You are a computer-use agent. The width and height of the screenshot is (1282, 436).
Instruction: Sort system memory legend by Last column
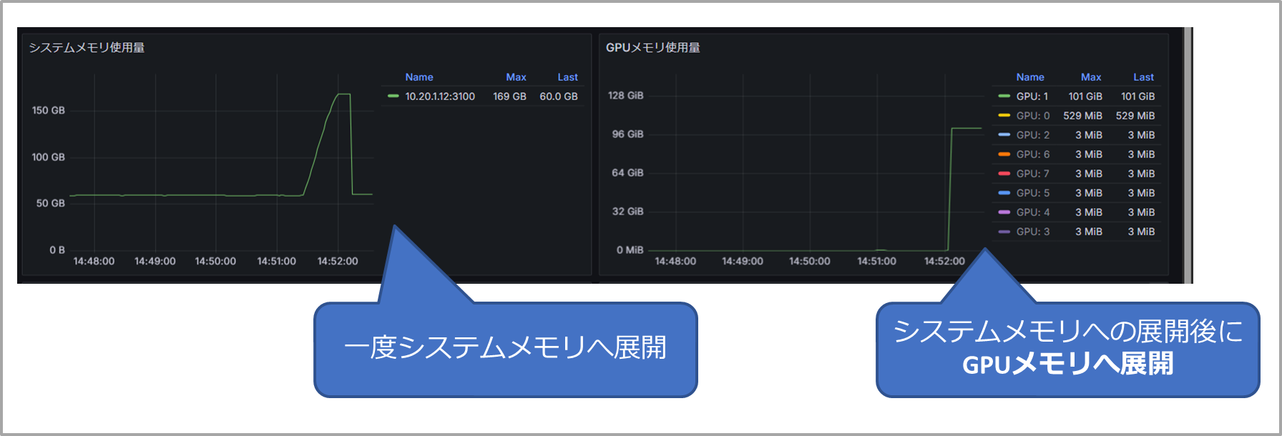567,77
